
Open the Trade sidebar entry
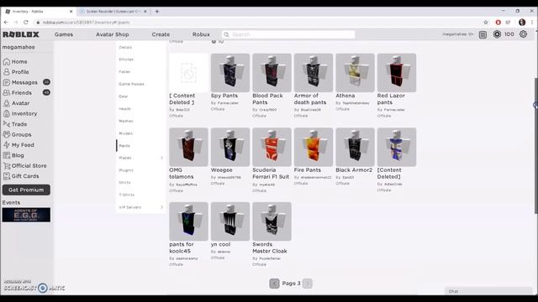click(15, 124)
